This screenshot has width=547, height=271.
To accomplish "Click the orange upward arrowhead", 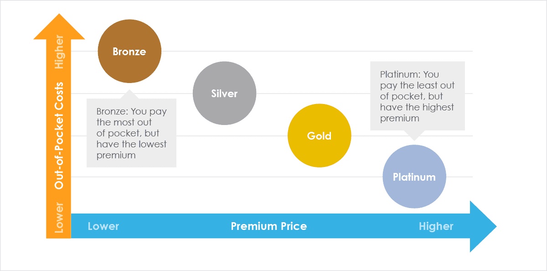I will coord(59,26).
